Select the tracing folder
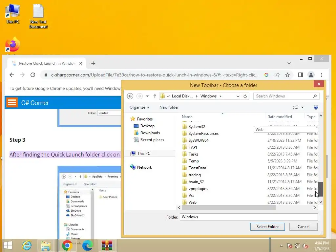The image size is (336, 252). (195, 175)
